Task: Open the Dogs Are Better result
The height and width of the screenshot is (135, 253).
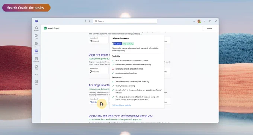Action: tap(99, 55)
